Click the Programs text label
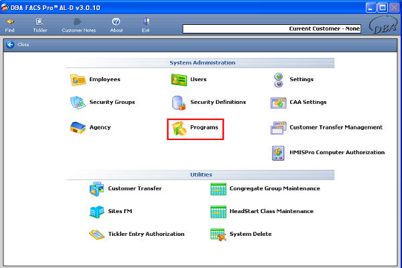This screenshot has height=268, width=402. coord(204,127)
